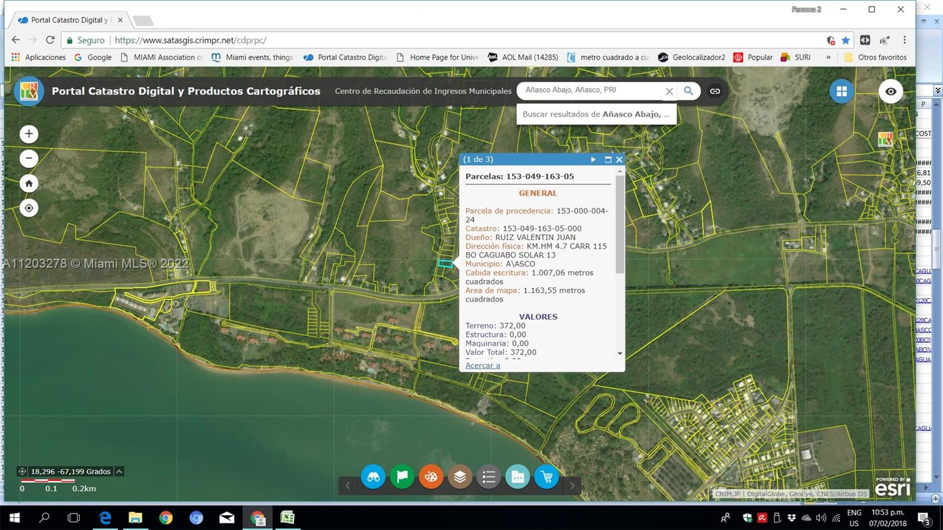943x530 pixels.
Task: Click the fullscreen extension icon in toolbar
Action: point(865,40)
